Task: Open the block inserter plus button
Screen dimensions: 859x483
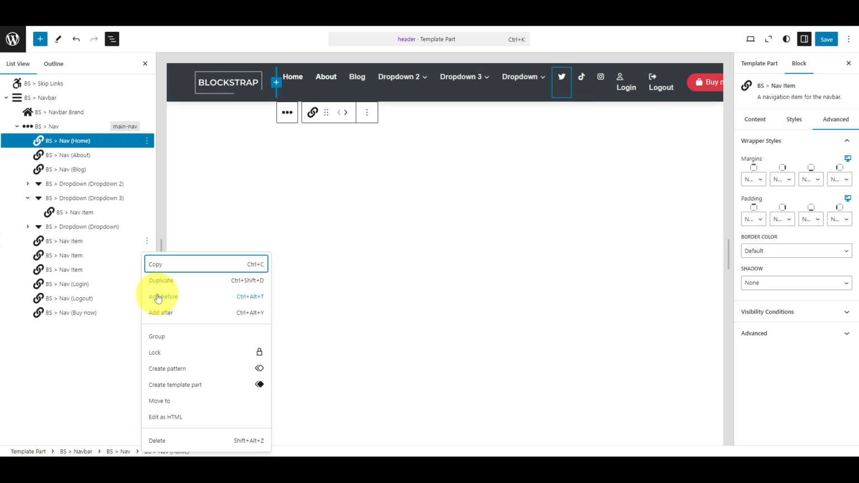Action: coord(40,39)
